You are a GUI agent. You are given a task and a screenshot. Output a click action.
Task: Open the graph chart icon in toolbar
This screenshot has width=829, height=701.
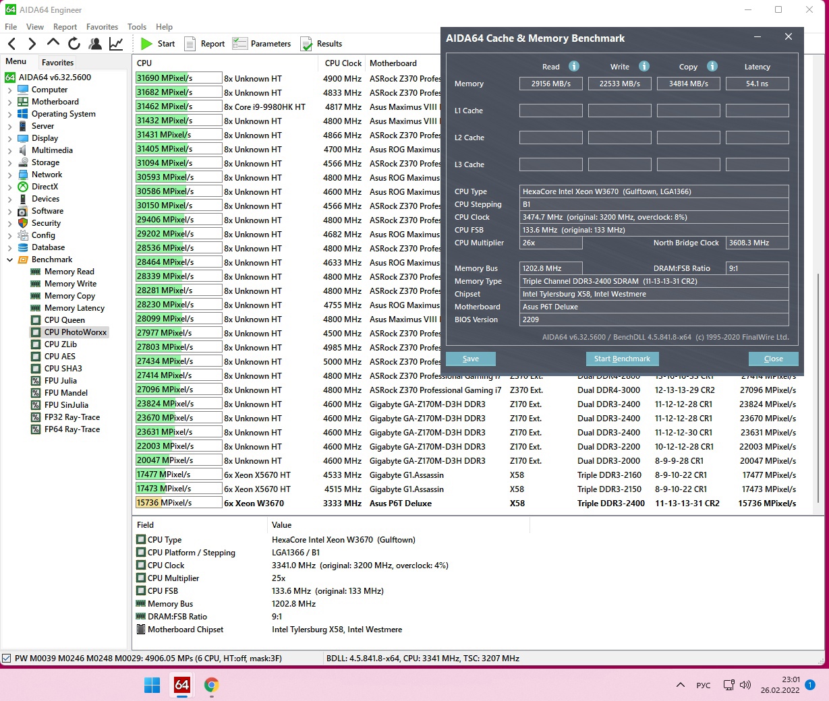116,44
